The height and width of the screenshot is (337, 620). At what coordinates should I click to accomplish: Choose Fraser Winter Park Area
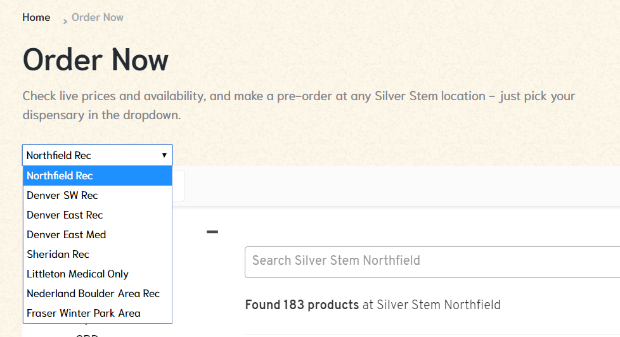click(x=97, y=313)
